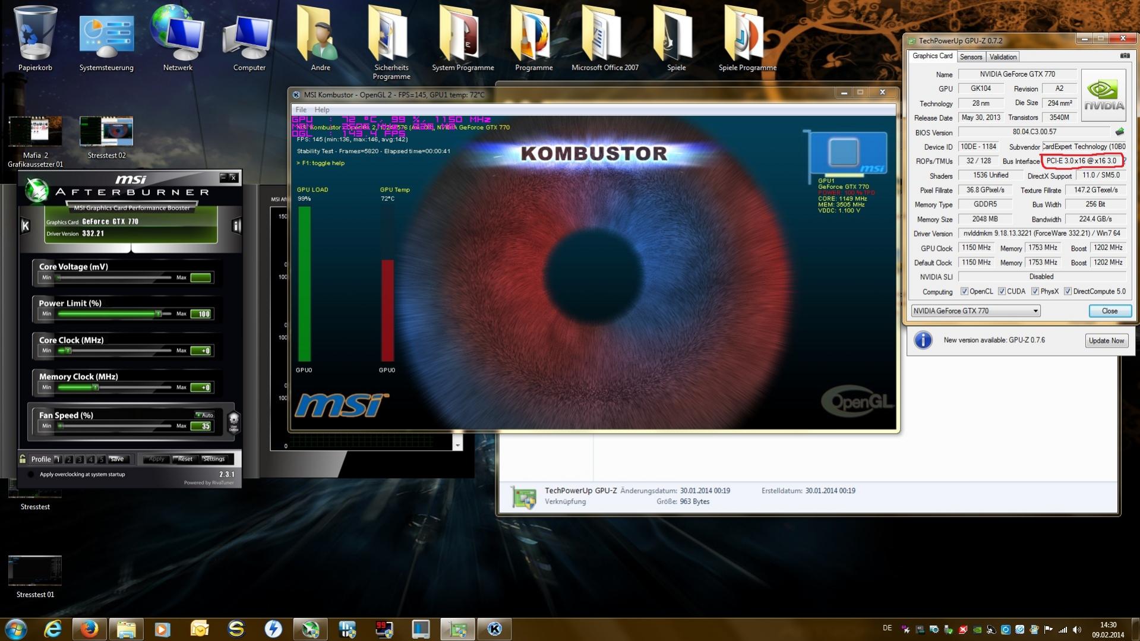The width and height of the screenshot is (1140, 641).
Task: Open the Sicherheits Programme folder
Action: [x=391, y=43]
